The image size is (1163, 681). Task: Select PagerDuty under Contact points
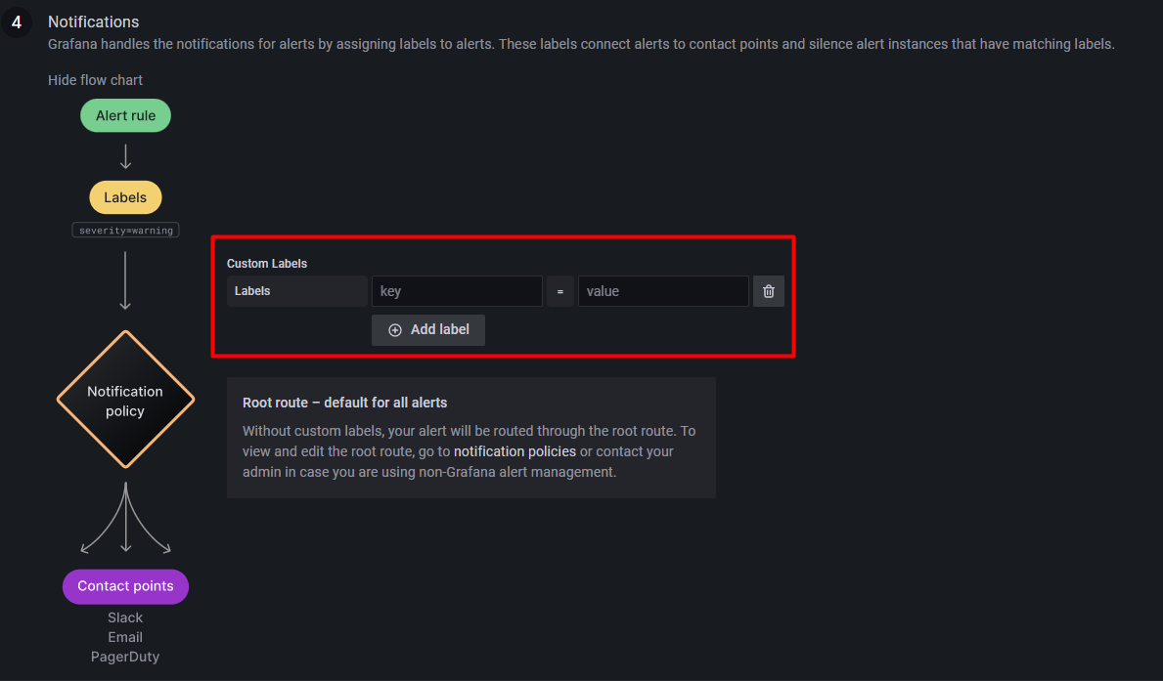click(x=125, y=657)
